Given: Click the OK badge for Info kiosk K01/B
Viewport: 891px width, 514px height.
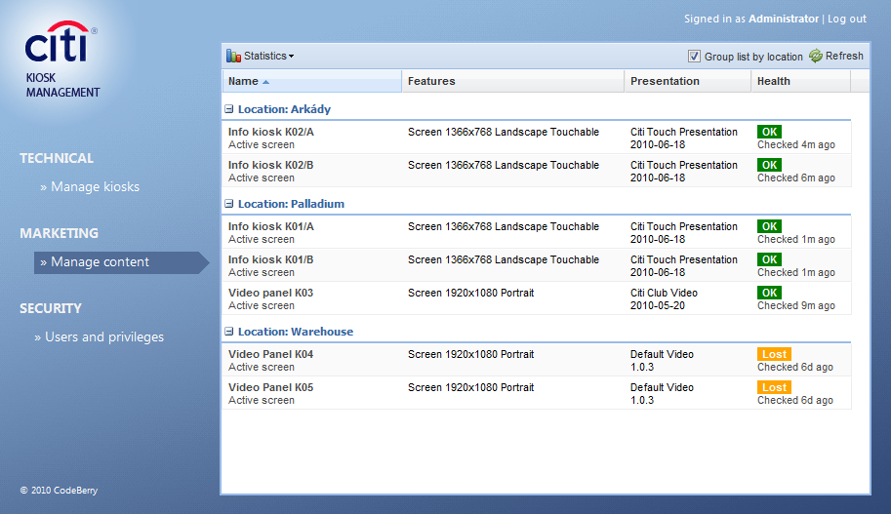Looking at the screenshot, I should [769, 259].
